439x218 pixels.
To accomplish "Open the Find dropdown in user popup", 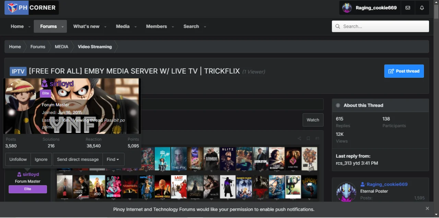I will (113, 159).
